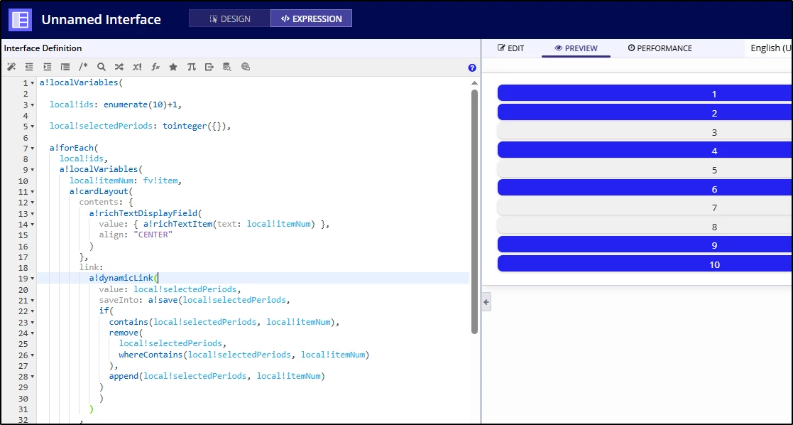Screen dimensions: 793x425
Task: Click contains( on line 23
Action: (131, 322)
